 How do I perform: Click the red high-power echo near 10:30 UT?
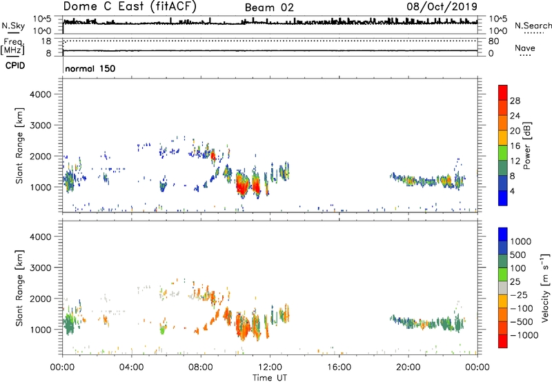241,185
